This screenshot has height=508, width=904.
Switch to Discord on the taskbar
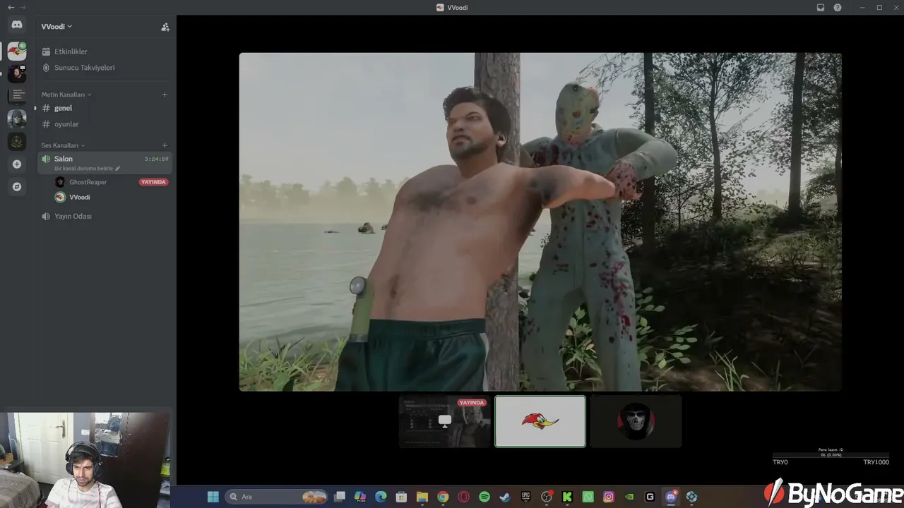click(x=671, y=497)
